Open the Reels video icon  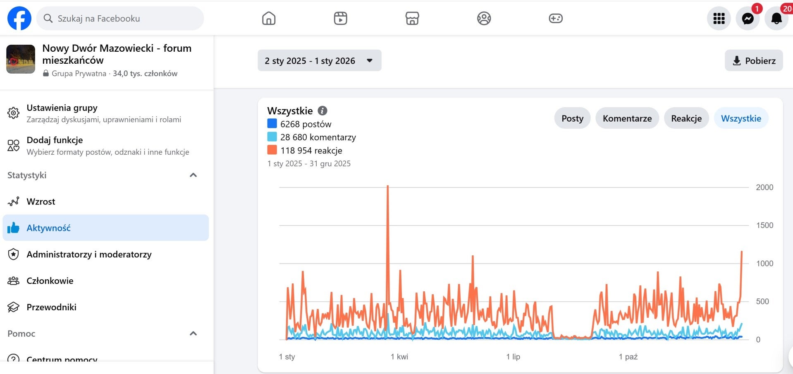pyautogui.click(x=340, y=18)
